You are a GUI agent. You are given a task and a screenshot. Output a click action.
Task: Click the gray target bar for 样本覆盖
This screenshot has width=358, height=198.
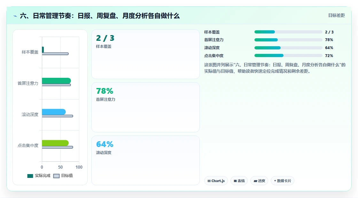click(x=55, y=54)
